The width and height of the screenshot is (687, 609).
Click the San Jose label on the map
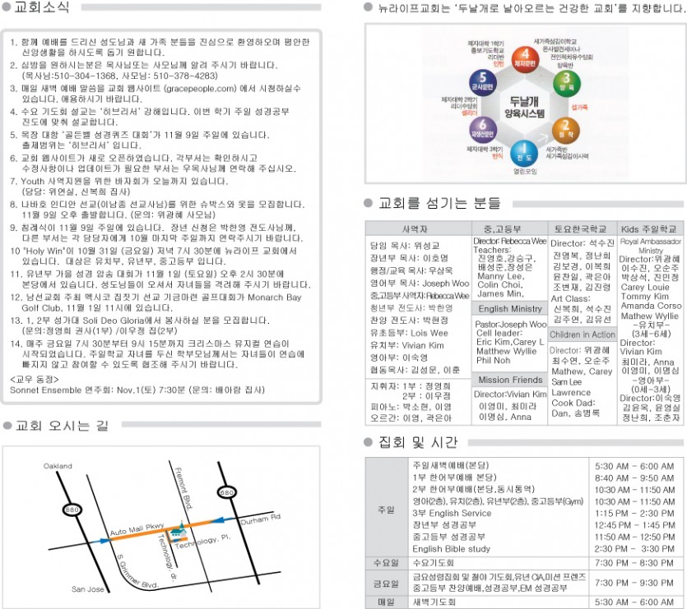point(88,589)
